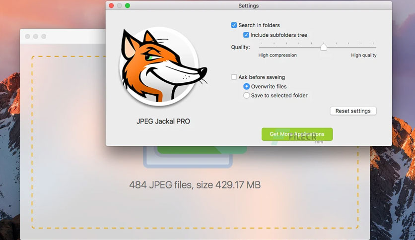
Task: Choose Save to selected folder option
Action: (x=246, y=95)
